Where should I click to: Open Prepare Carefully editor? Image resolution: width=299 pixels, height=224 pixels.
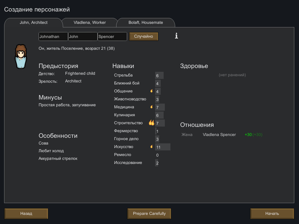(149, 213)
